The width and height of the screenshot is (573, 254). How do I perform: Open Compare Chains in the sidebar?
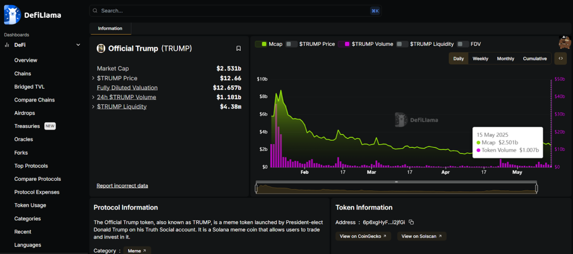click(x=34, y=100)
